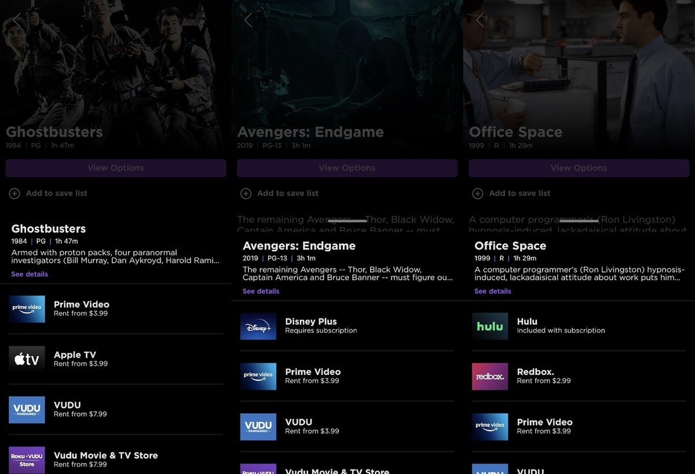Viewport: 695px width, 474px height.
Task: Select Add to save list text for Ghostbusters
Action: coord(56,193)
